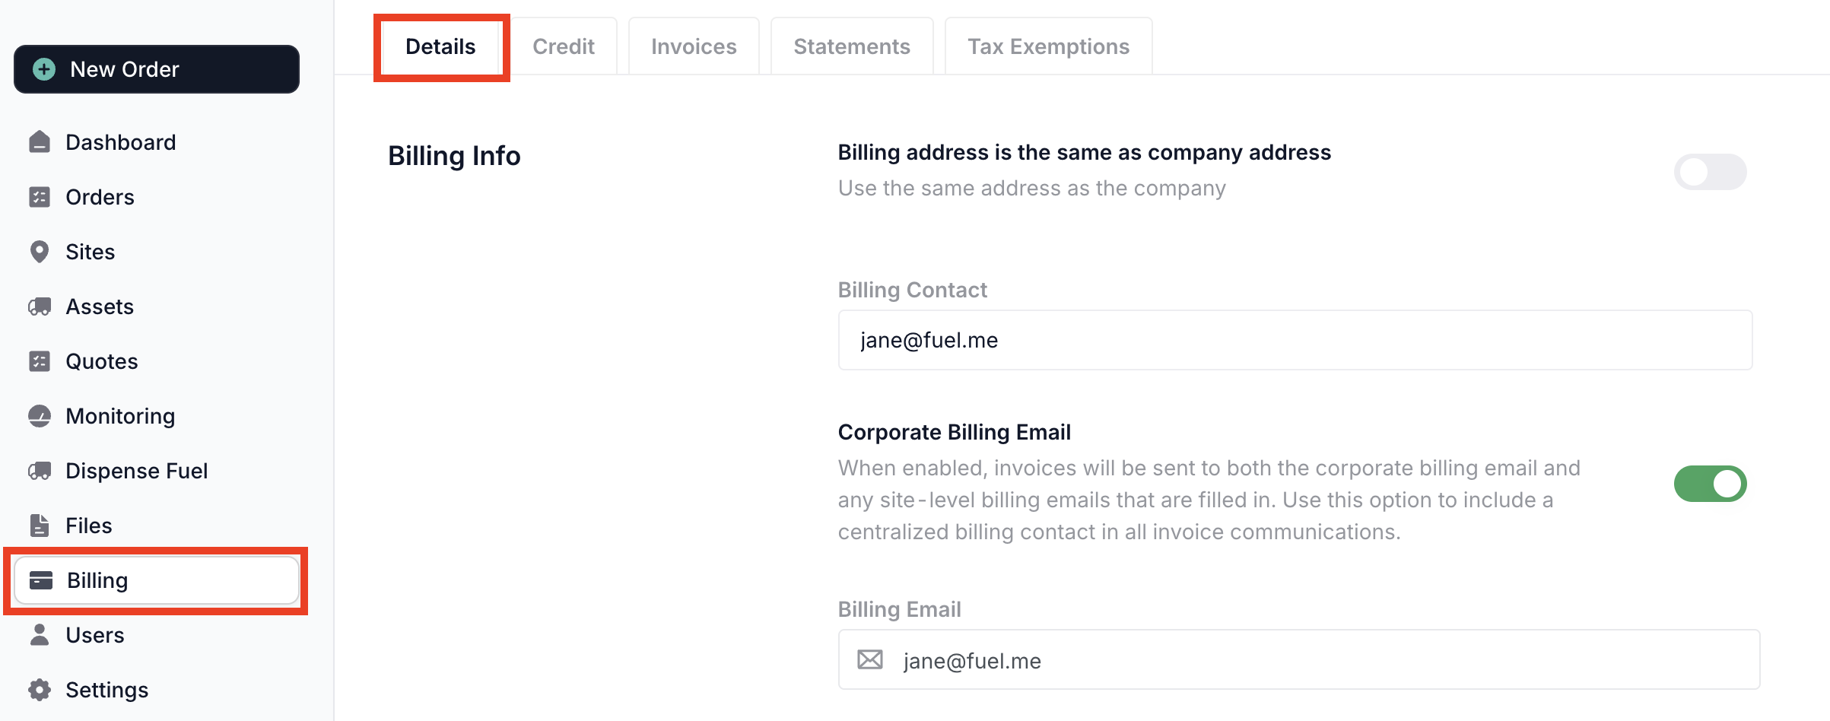Open the Invoices tab

694,46
